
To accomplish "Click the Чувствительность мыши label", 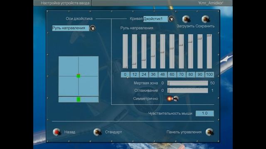I will (x=170, y=113).
